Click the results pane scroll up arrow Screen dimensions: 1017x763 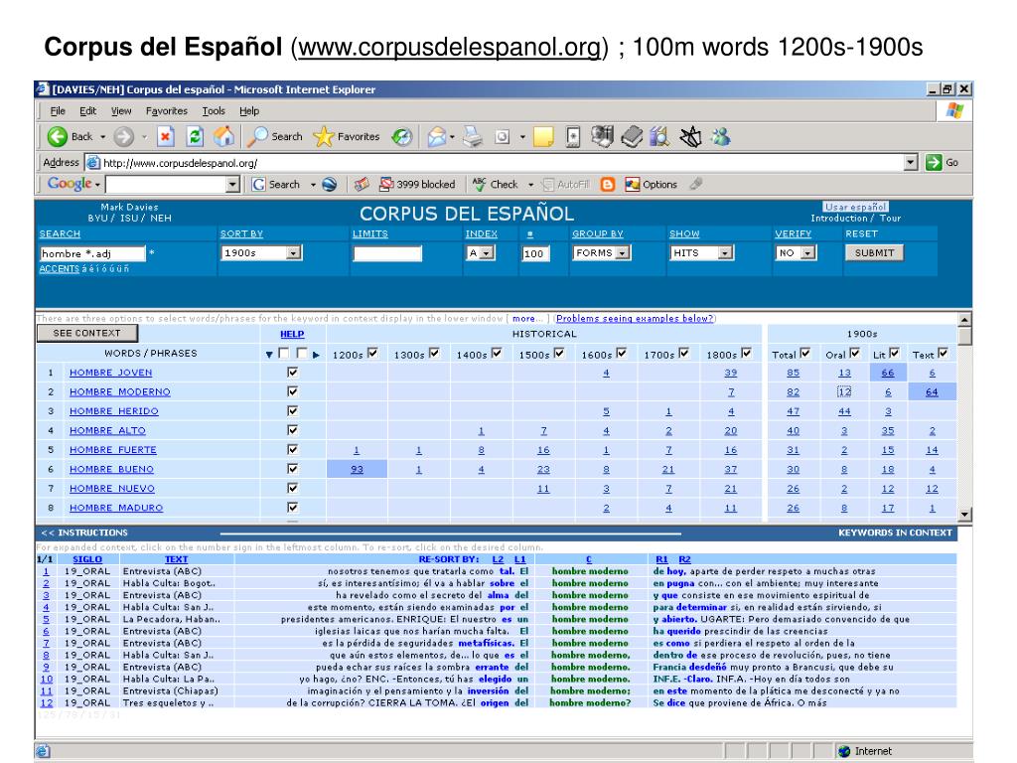click(x=965, y=319)
